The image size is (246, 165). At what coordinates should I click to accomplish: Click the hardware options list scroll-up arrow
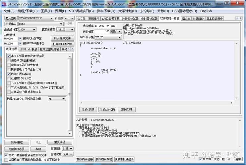(x=70, y=56)
